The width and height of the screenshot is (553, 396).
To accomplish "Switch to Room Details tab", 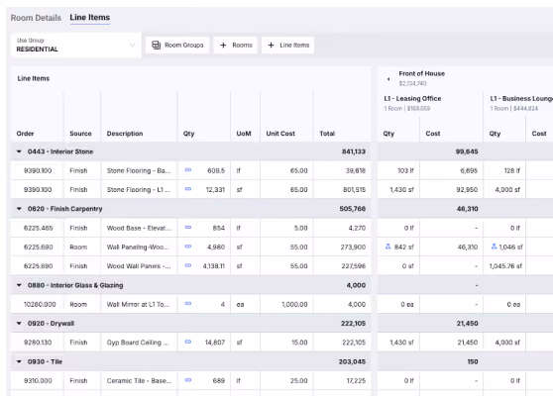I will tap(36, 18).
